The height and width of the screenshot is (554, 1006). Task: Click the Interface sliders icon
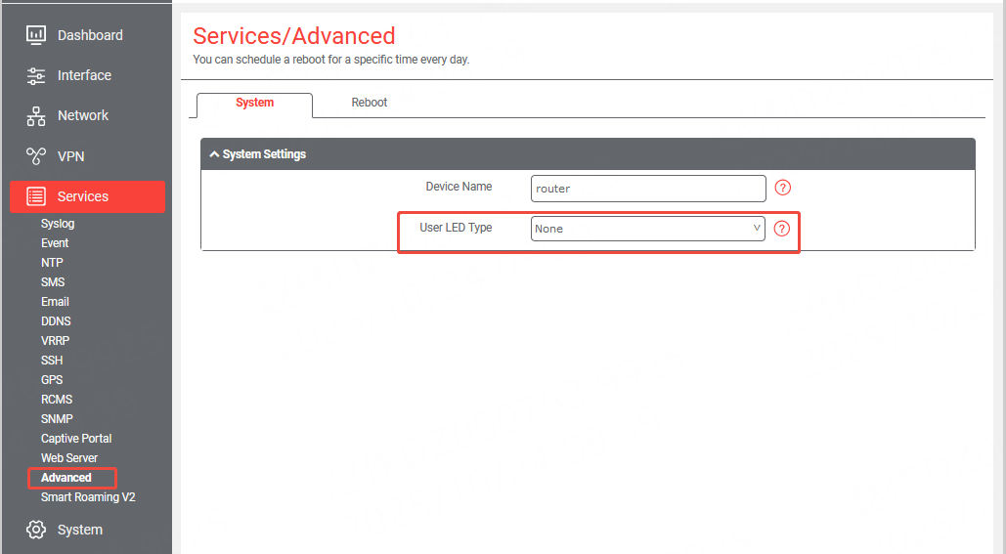point(36,75)
